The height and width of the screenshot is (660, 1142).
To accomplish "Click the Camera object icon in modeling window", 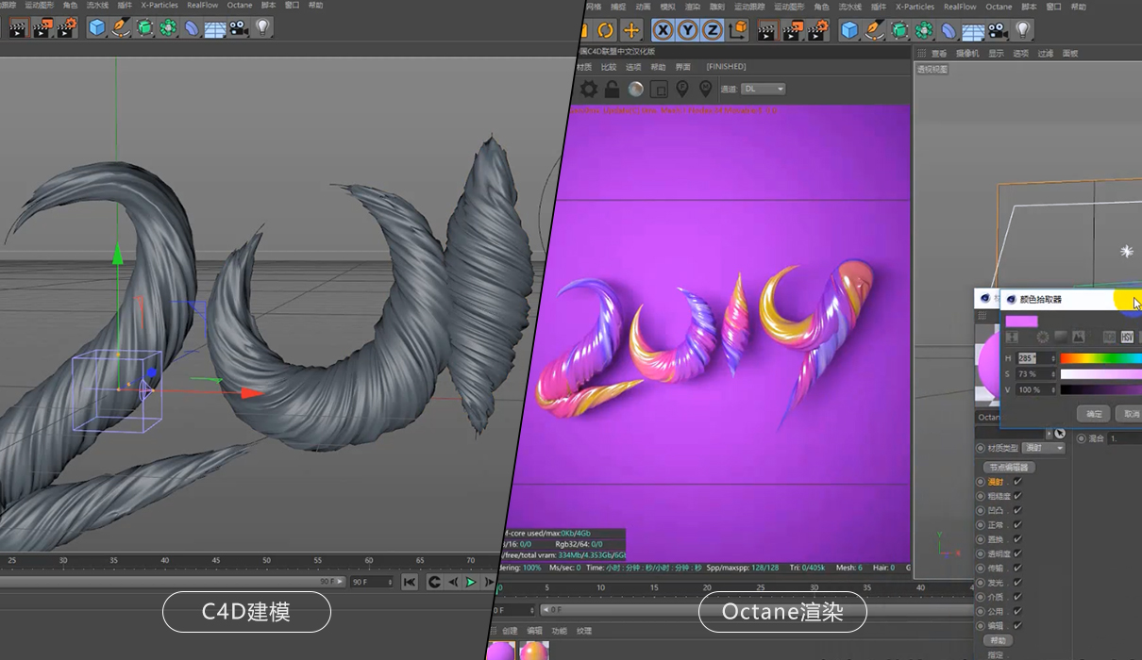I will point(239,28).
